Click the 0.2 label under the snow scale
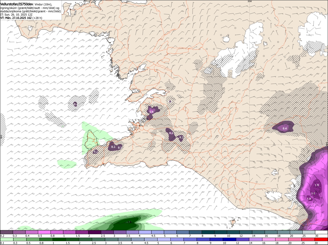Image resolution: width=328 pixels, height=245 pixels. tap(2, 236)
